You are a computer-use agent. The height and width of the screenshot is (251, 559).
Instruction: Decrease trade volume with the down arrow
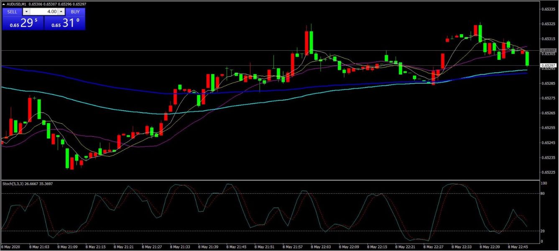[x=26, y=12]
